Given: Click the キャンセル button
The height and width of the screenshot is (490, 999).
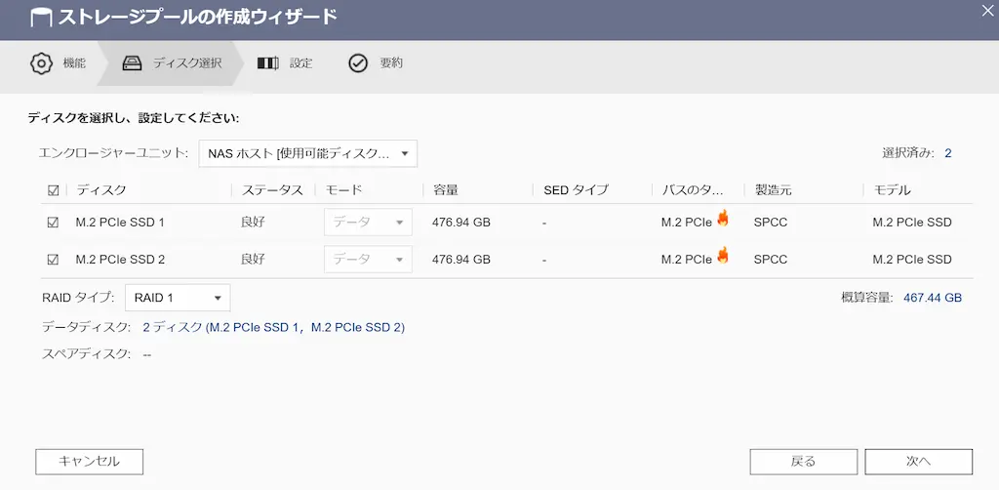Looking at the screenshot, I should coord(89,462).
